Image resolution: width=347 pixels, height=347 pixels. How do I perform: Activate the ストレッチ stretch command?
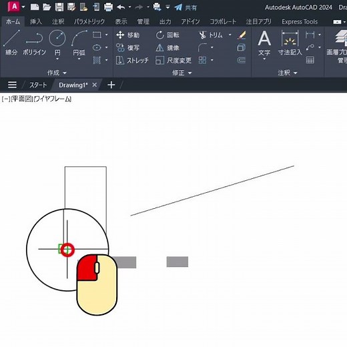point(132,60)
